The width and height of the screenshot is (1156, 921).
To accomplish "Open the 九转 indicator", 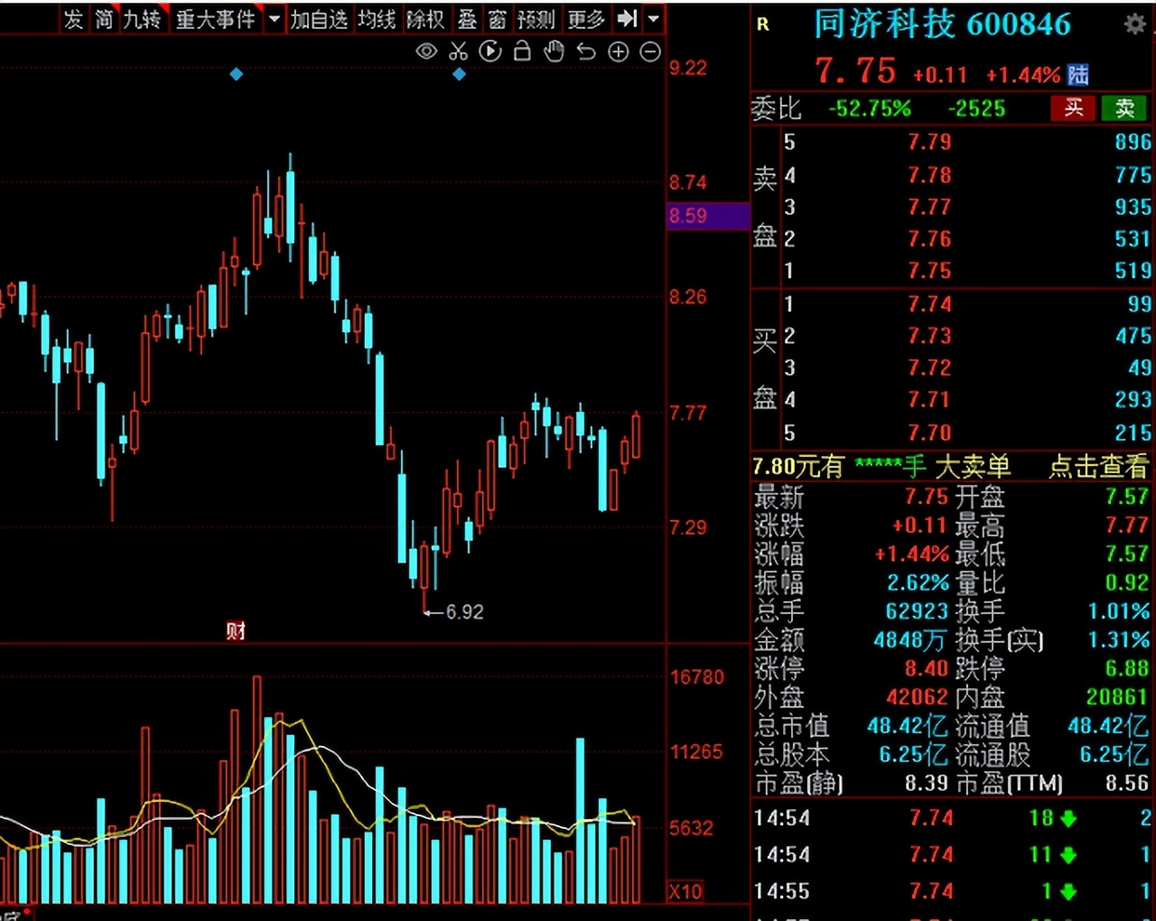I will point(142,18).
